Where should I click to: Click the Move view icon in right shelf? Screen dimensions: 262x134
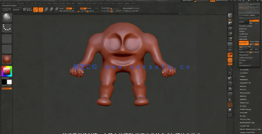[230, 79]
